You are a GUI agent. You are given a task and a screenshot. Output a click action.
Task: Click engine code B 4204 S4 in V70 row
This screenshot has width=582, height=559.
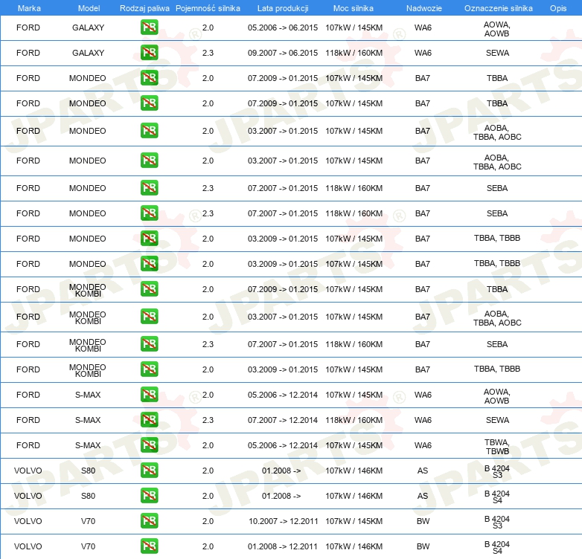pyautogui.click(x=497, y=548)
